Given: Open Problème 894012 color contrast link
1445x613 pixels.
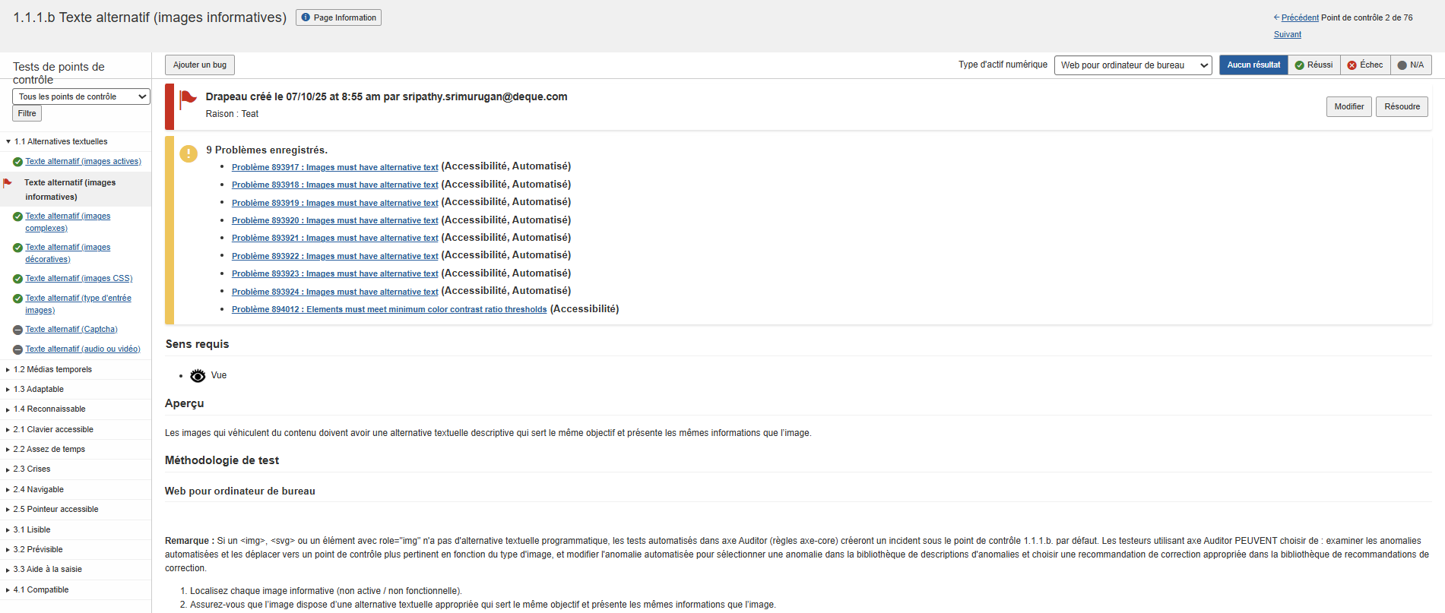Looking at the screenshot, I should [x=389, y=310].
